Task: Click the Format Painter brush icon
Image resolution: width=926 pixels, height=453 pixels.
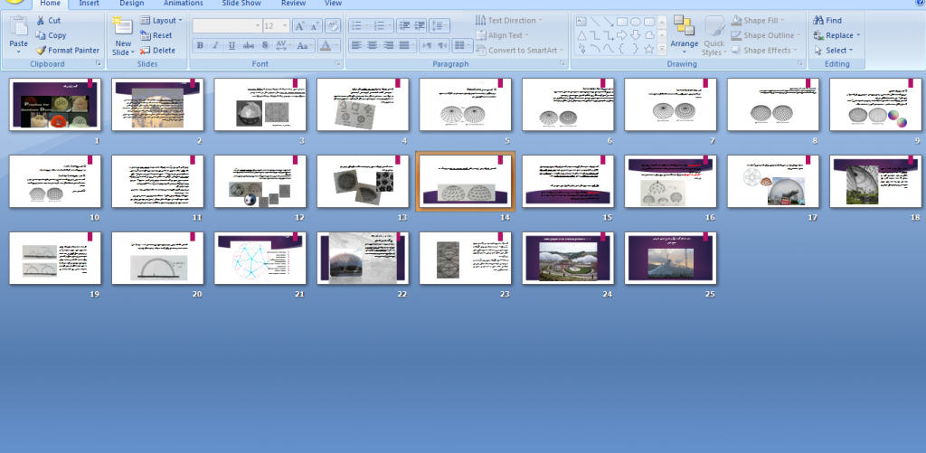Action: 40,51
